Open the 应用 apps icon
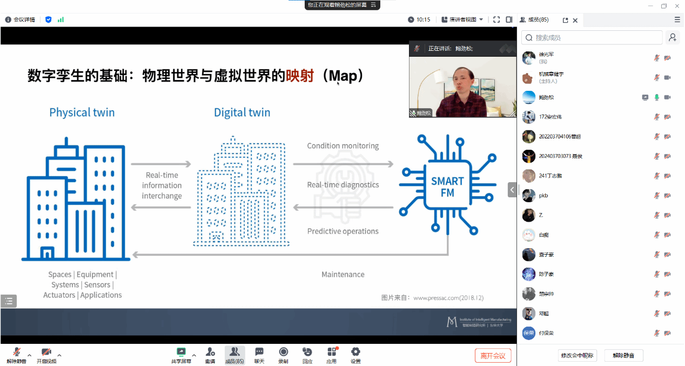Viewport: 685px width, 366px height. (331, 355)
